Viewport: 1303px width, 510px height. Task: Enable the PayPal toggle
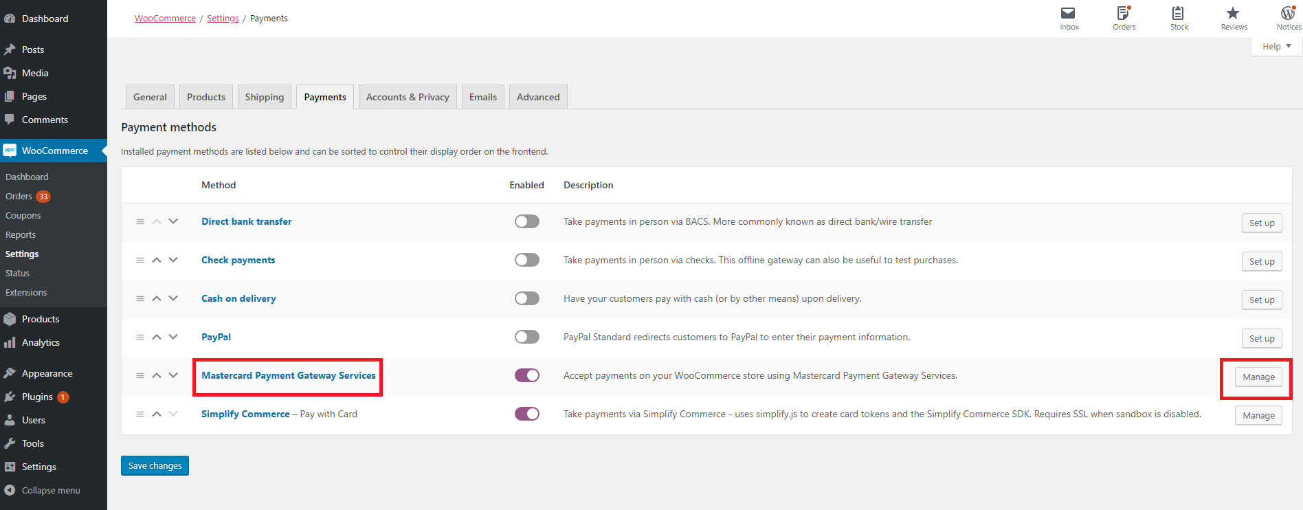[527, 337]
